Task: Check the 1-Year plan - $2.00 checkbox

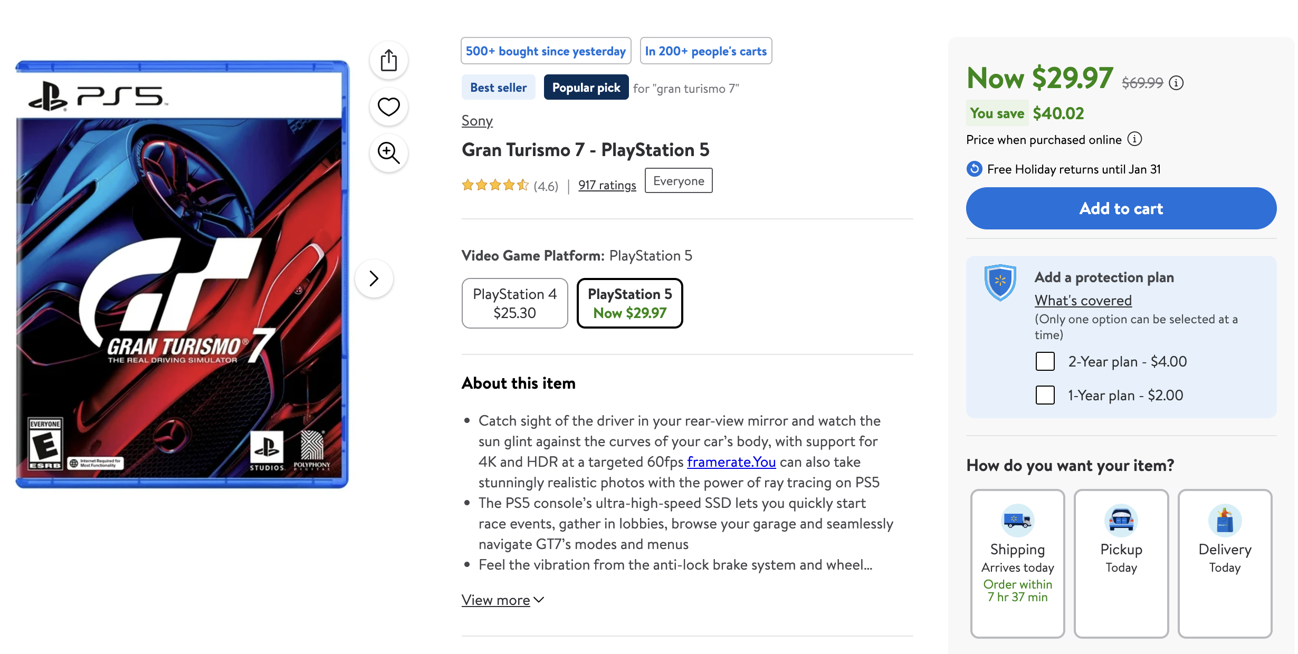Action: [1045, 395]
